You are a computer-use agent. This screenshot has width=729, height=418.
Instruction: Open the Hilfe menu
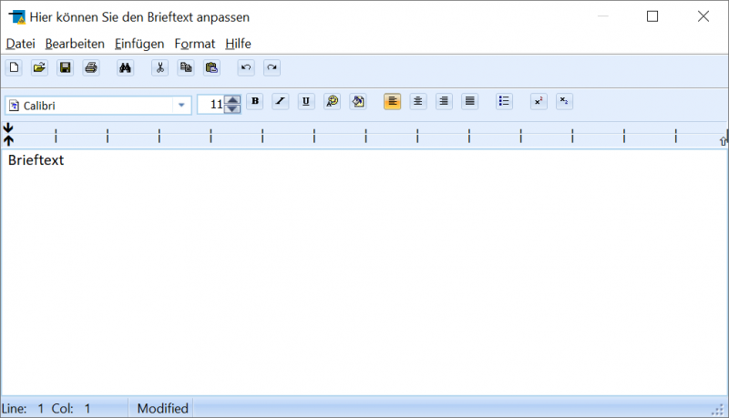pyautogui.click(x=238, y=44)
